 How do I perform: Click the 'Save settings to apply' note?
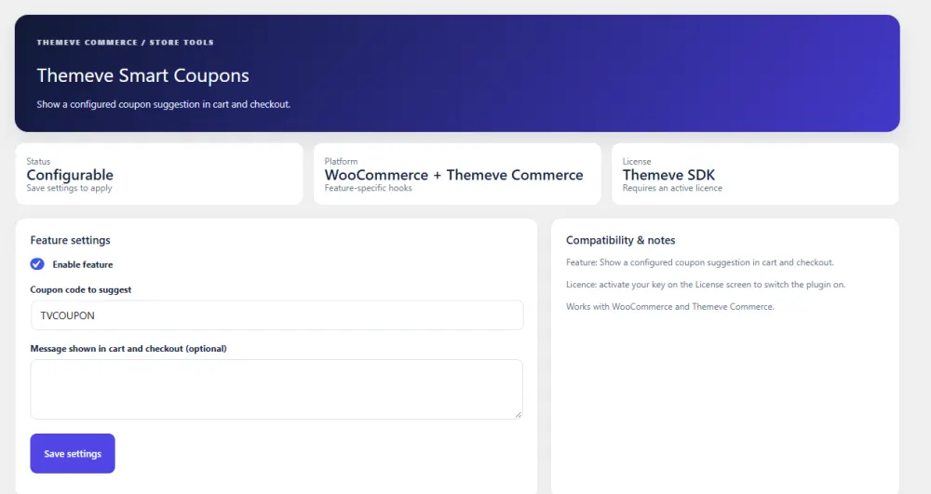pyautogui.click(x=69, y=188)
